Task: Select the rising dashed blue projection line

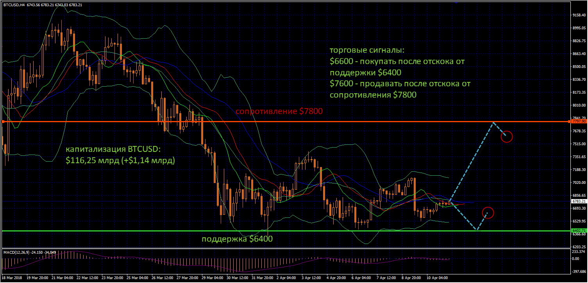Action: 472,162
